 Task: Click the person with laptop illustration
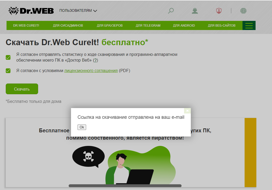click(129, 169)
